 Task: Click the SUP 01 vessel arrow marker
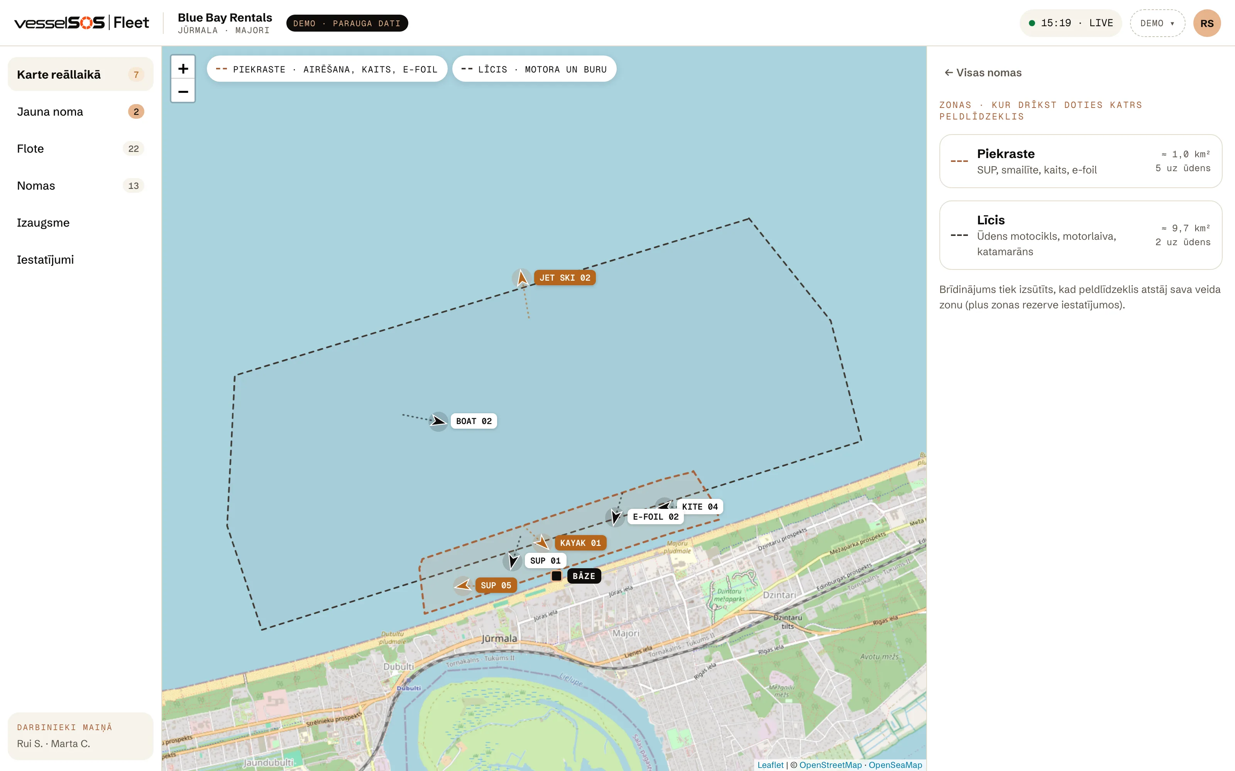[x=513, y=561]
